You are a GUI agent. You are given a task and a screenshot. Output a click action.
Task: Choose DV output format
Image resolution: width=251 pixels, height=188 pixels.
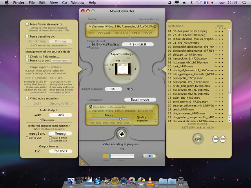pos(37,151)
